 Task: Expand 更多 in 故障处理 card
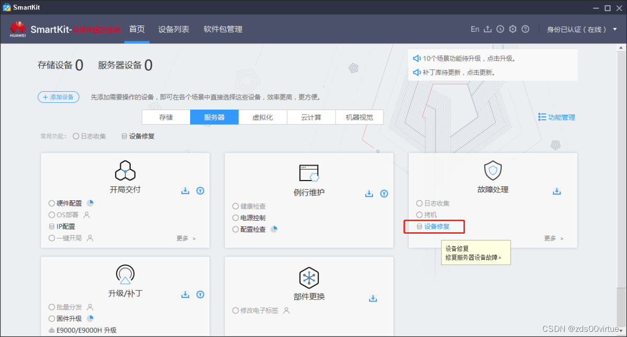tap(554, 238)
